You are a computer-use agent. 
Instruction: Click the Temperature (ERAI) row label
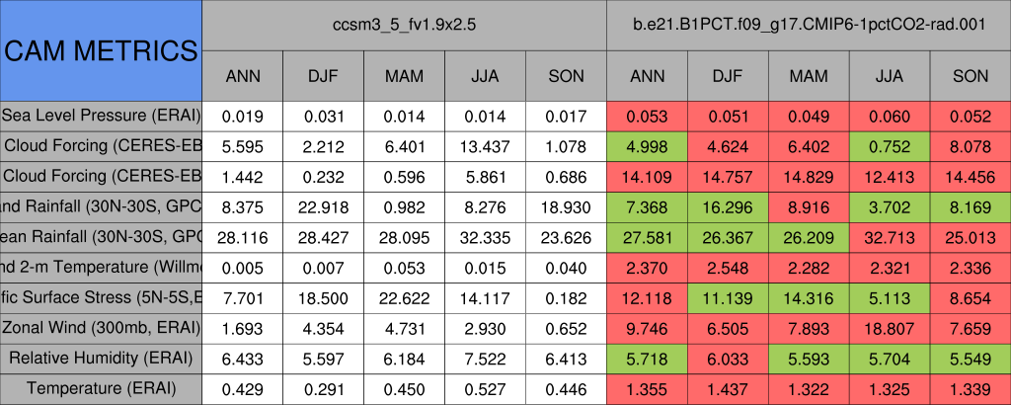[x=101, y=389]
